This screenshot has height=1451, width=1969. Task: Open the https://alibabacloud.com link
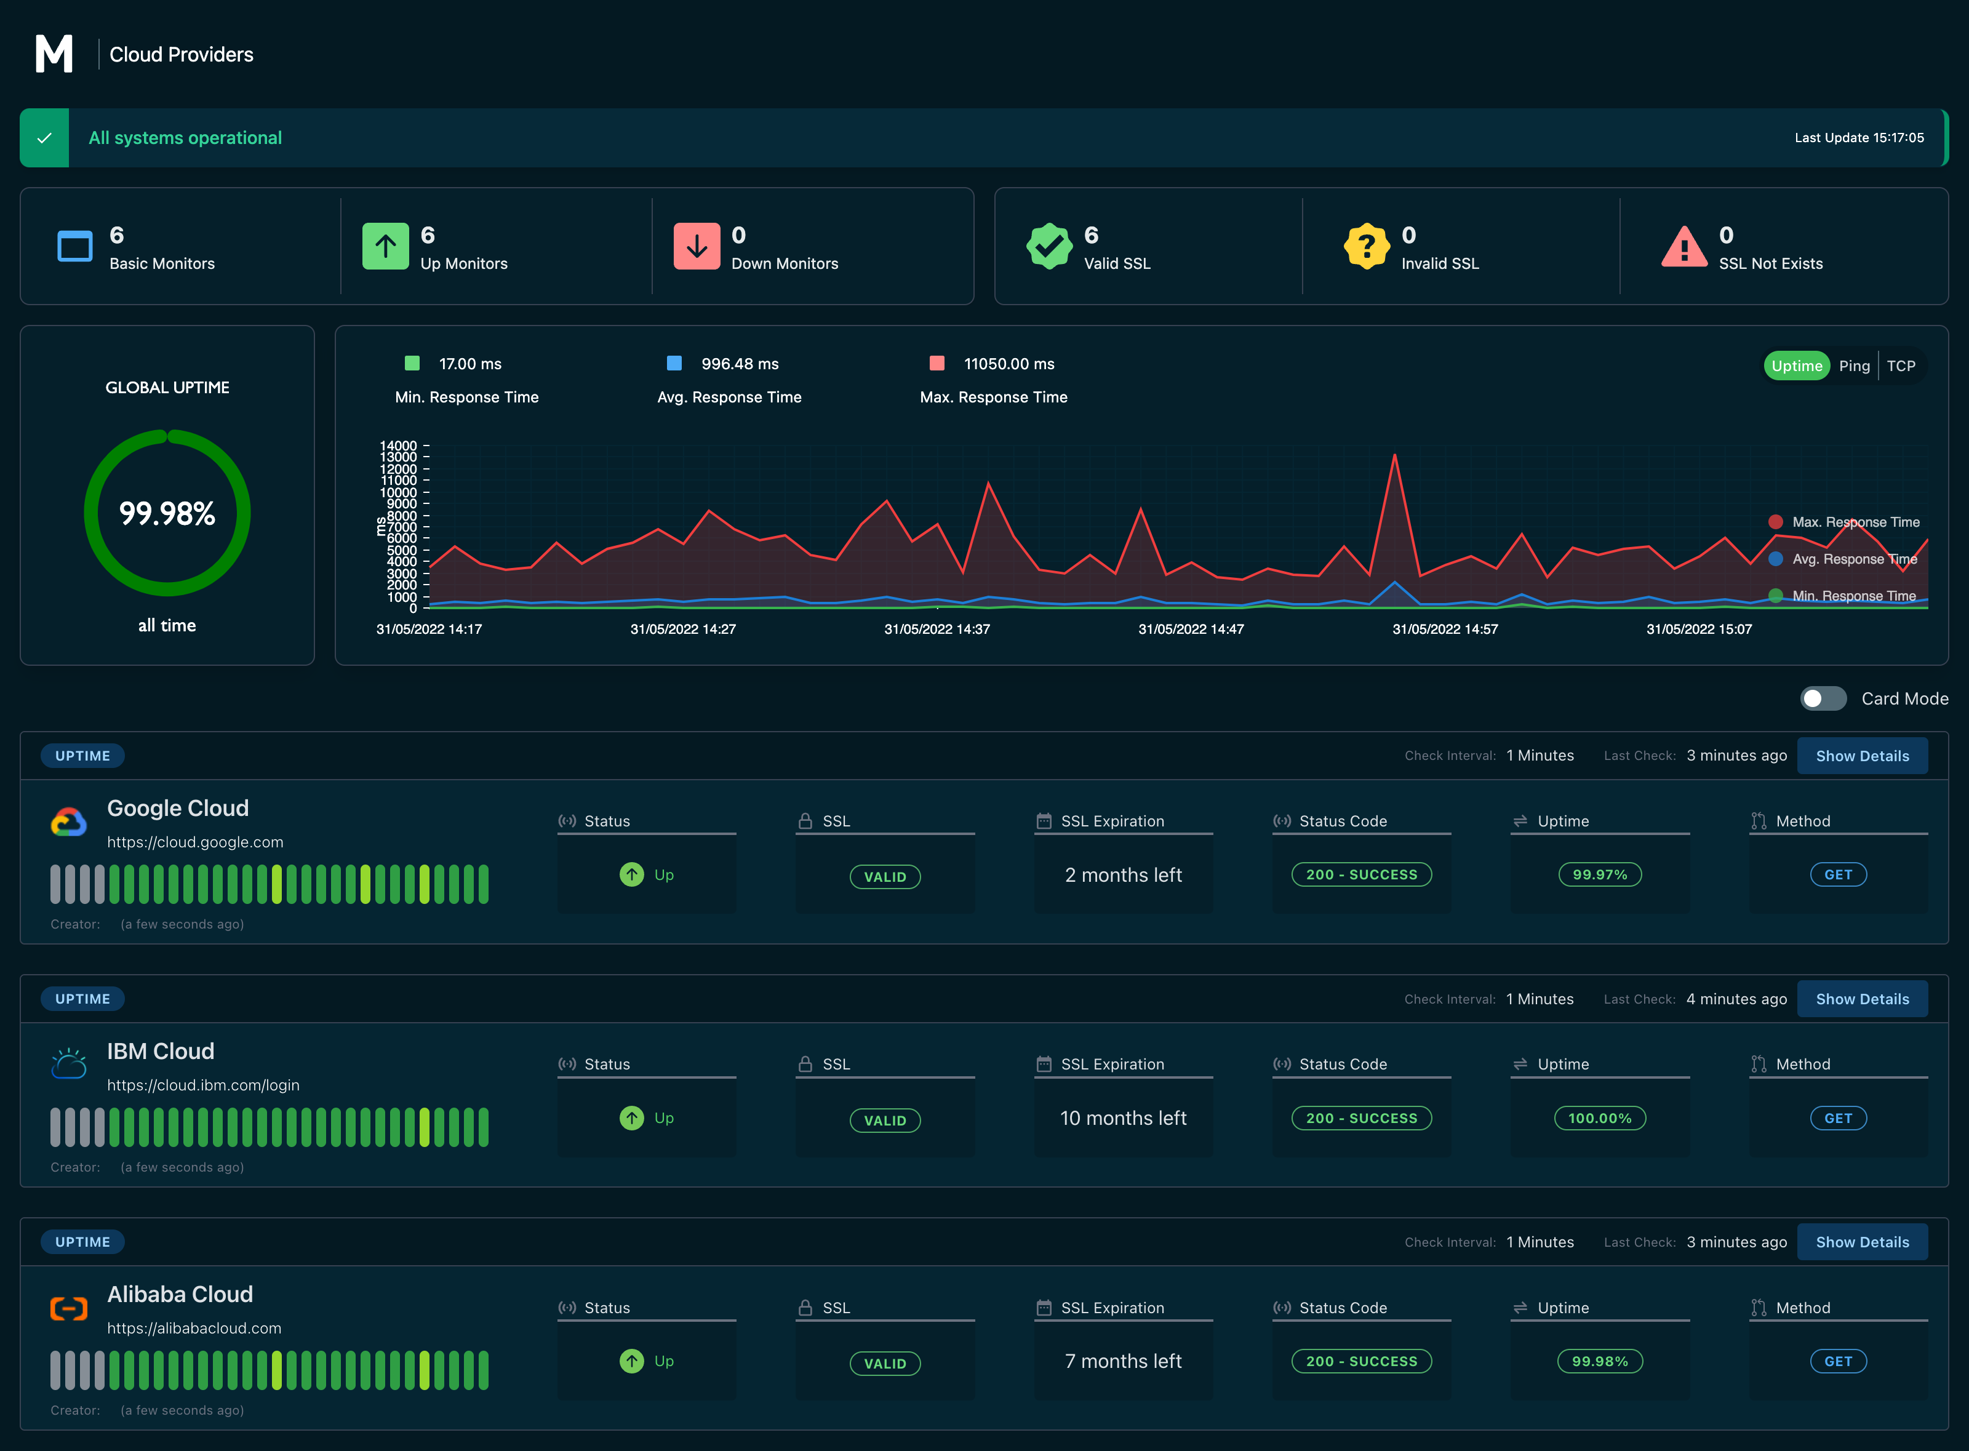pyautogui.click(x=194, y=1328)
